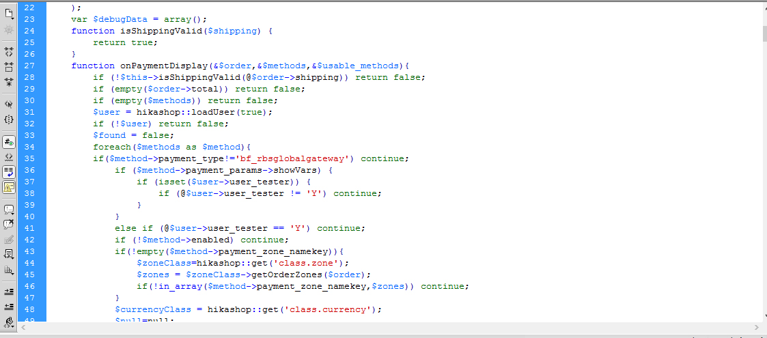Click the 'class.currency' string
The image size is (767, 338).
328,309
